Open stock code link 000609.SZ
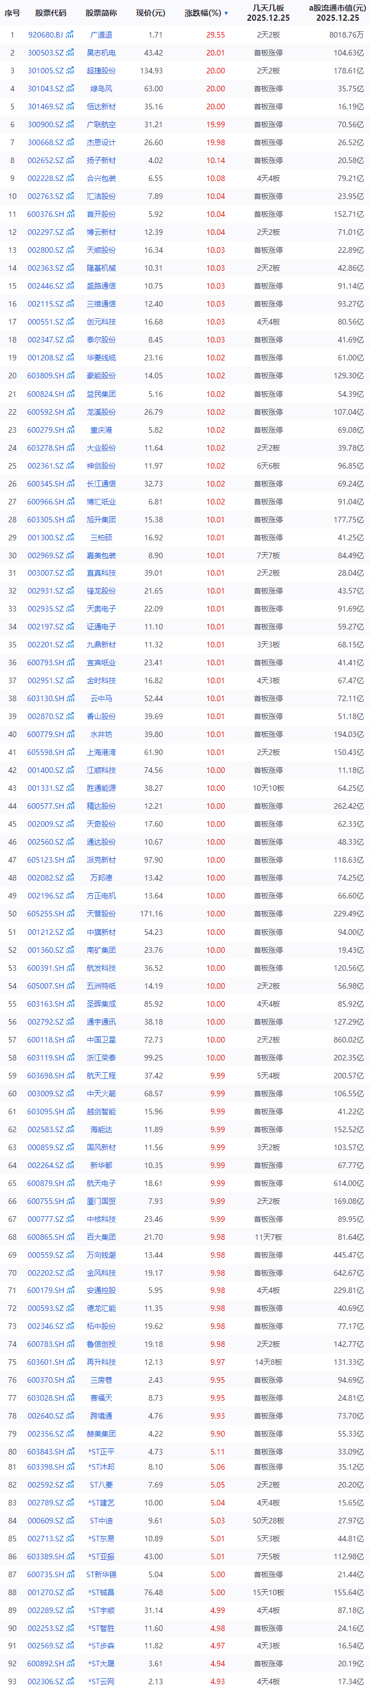 pyautogui.click(x=45, y=1519)
